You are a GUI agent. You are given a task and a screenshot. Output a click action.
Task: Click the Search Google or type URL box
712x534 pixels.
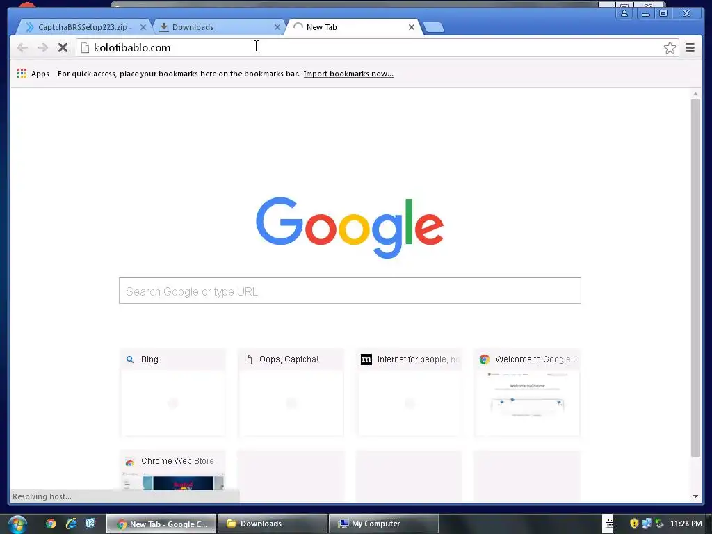coord(350,291)
